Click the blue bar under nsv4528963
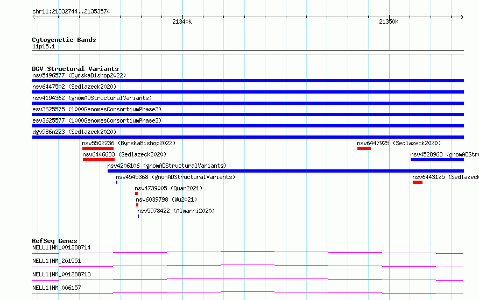Screen dimensions: 479x300 tap(437, 160)
